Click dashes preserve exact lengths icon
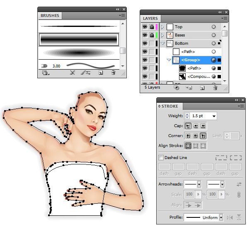The image size is (247, 229). (x=221, y=158)
